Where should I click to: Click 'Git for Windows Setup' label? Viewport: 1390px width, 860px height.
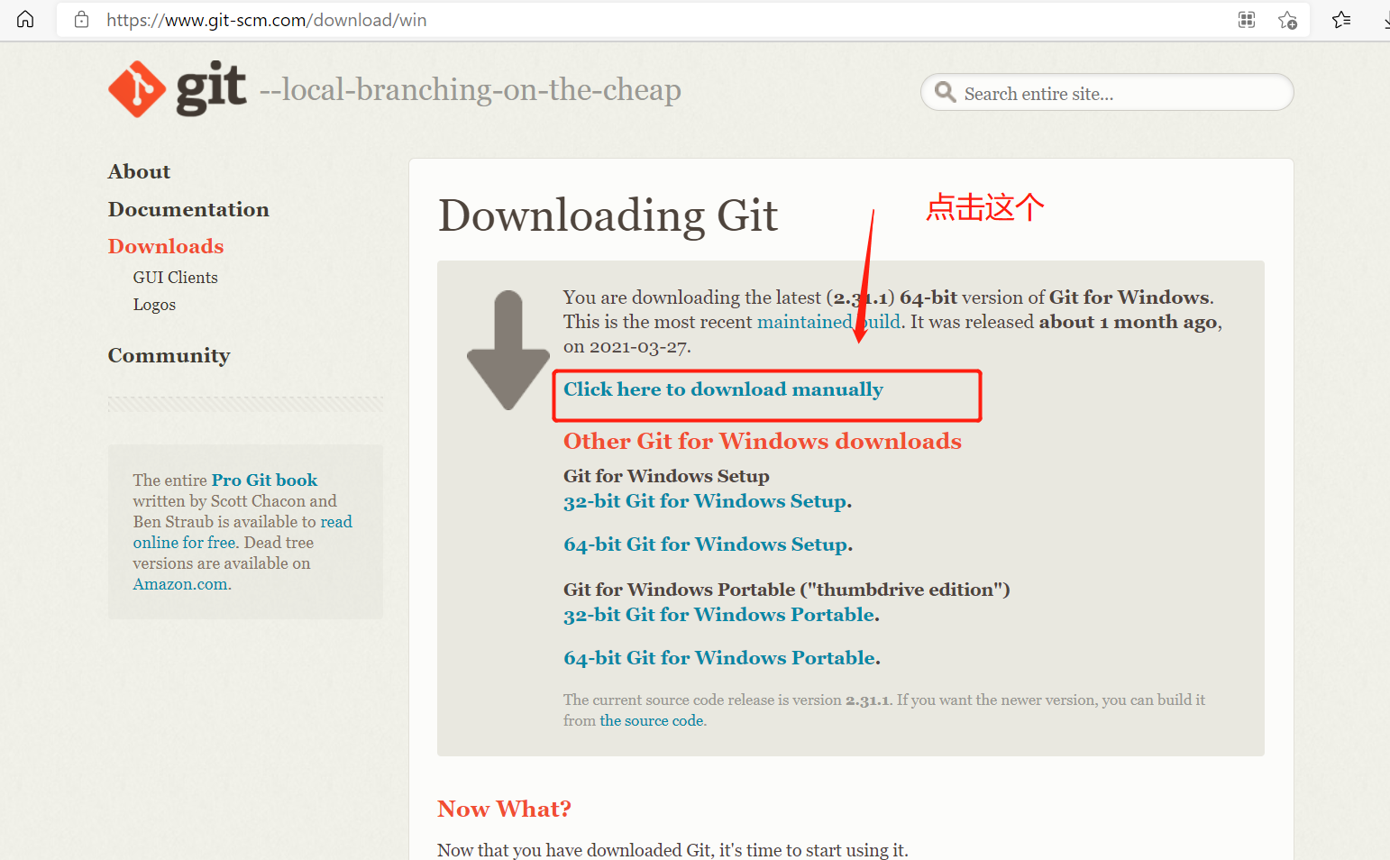(666, 476)
